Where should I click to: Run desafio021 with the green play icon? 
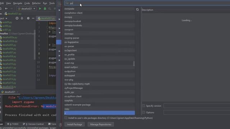click(x=40, y=9)
